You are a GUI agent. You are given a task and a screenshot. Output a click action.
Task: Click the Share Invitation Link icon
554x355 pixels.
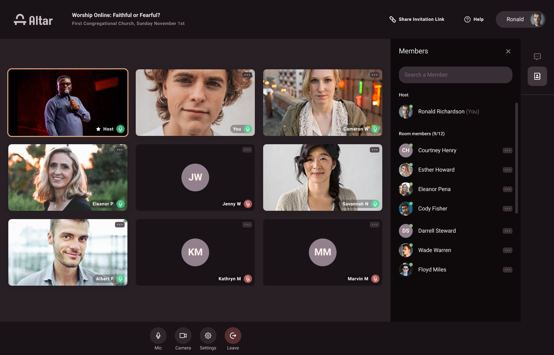point(393,19)
